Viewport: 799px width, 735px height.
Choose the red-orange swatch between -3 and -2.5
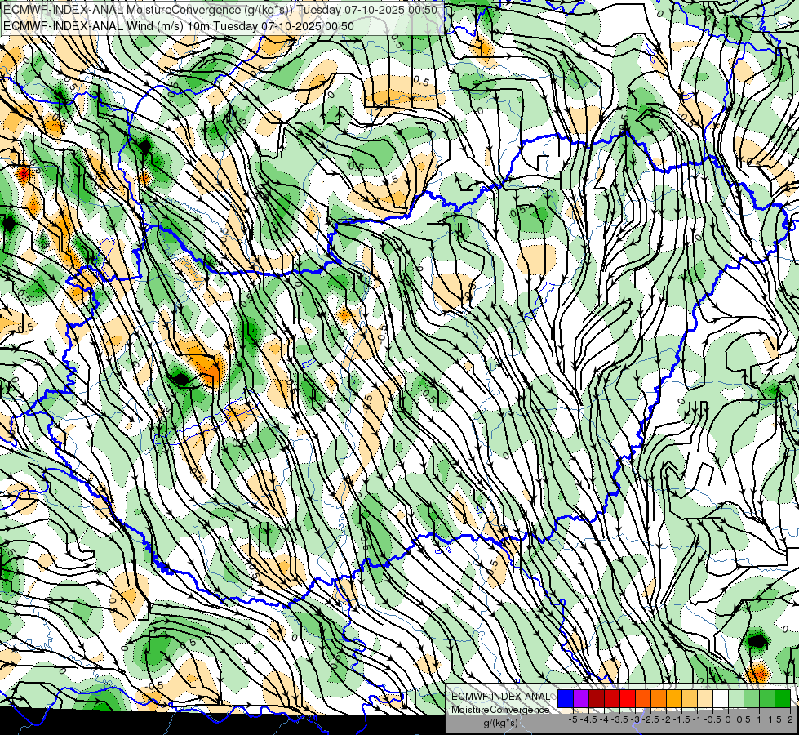coord(643,698)
